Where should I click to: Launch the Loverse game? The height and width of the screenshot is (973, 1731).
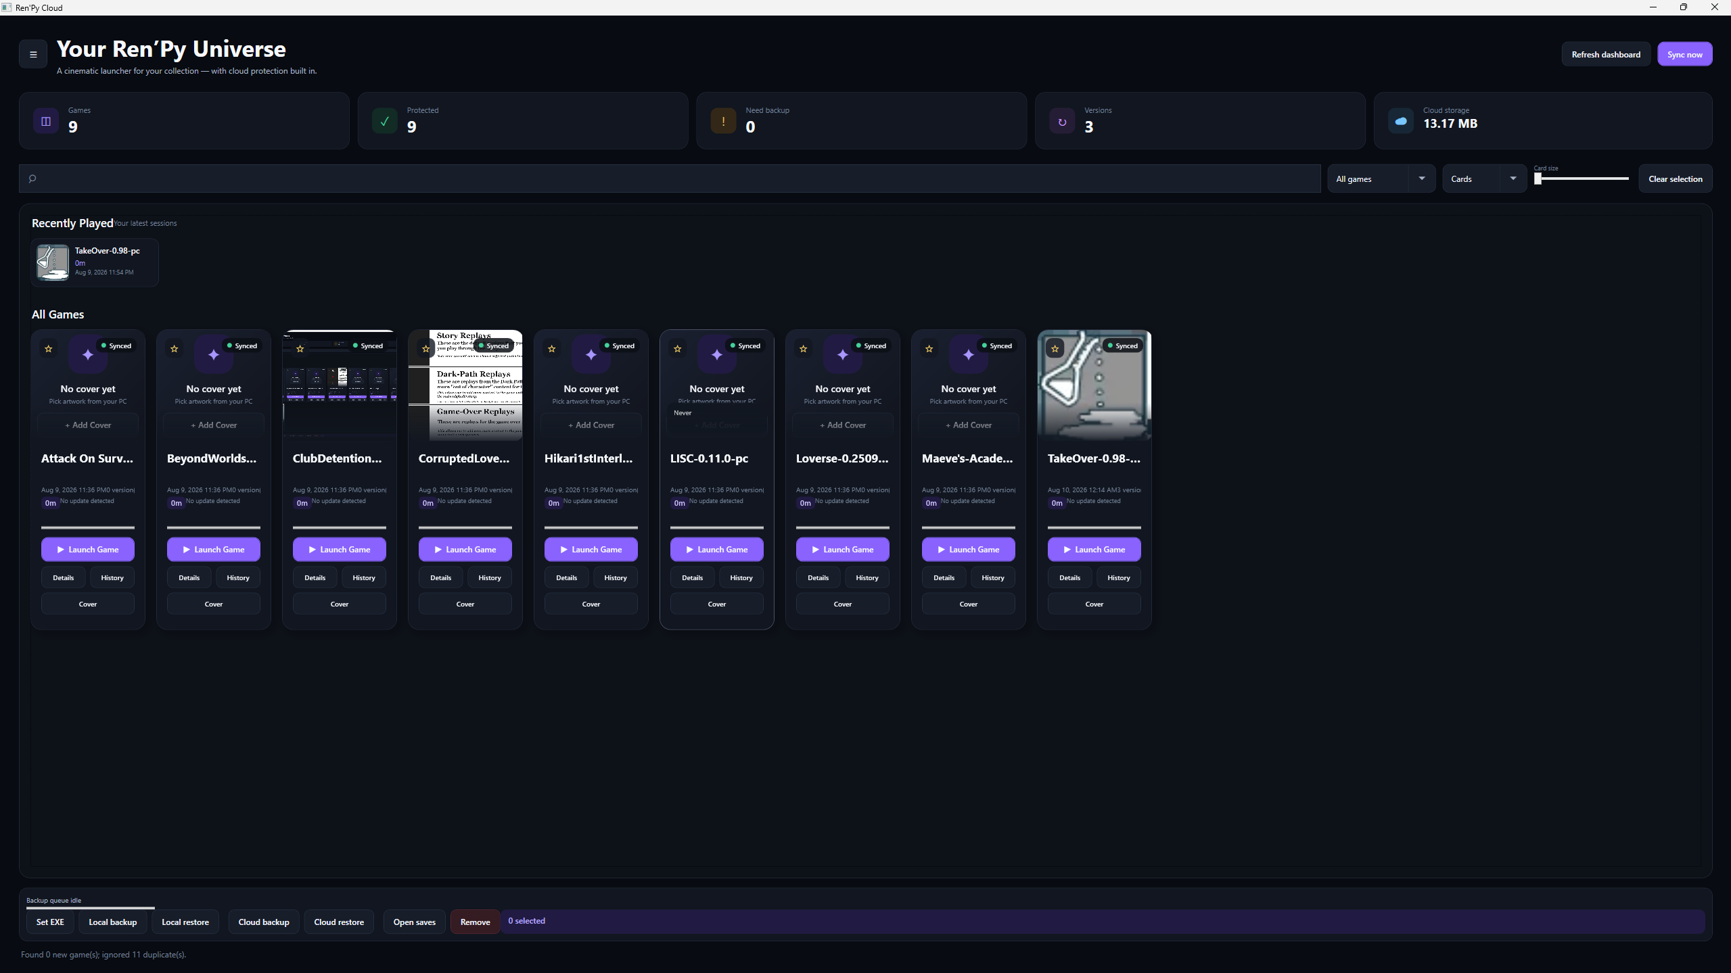843,550
